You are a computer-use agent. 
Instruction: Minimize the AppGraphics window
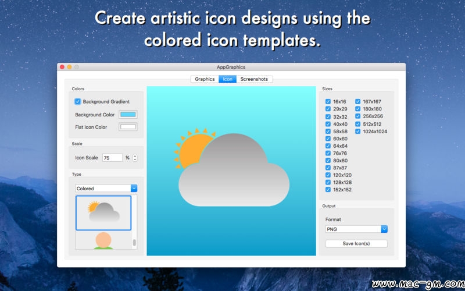(69, 67)
